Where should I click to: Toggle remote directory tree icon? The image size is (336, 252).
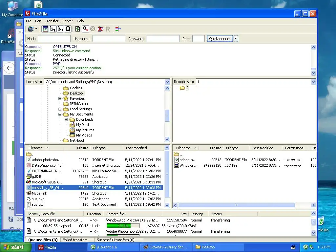point(60,29)
